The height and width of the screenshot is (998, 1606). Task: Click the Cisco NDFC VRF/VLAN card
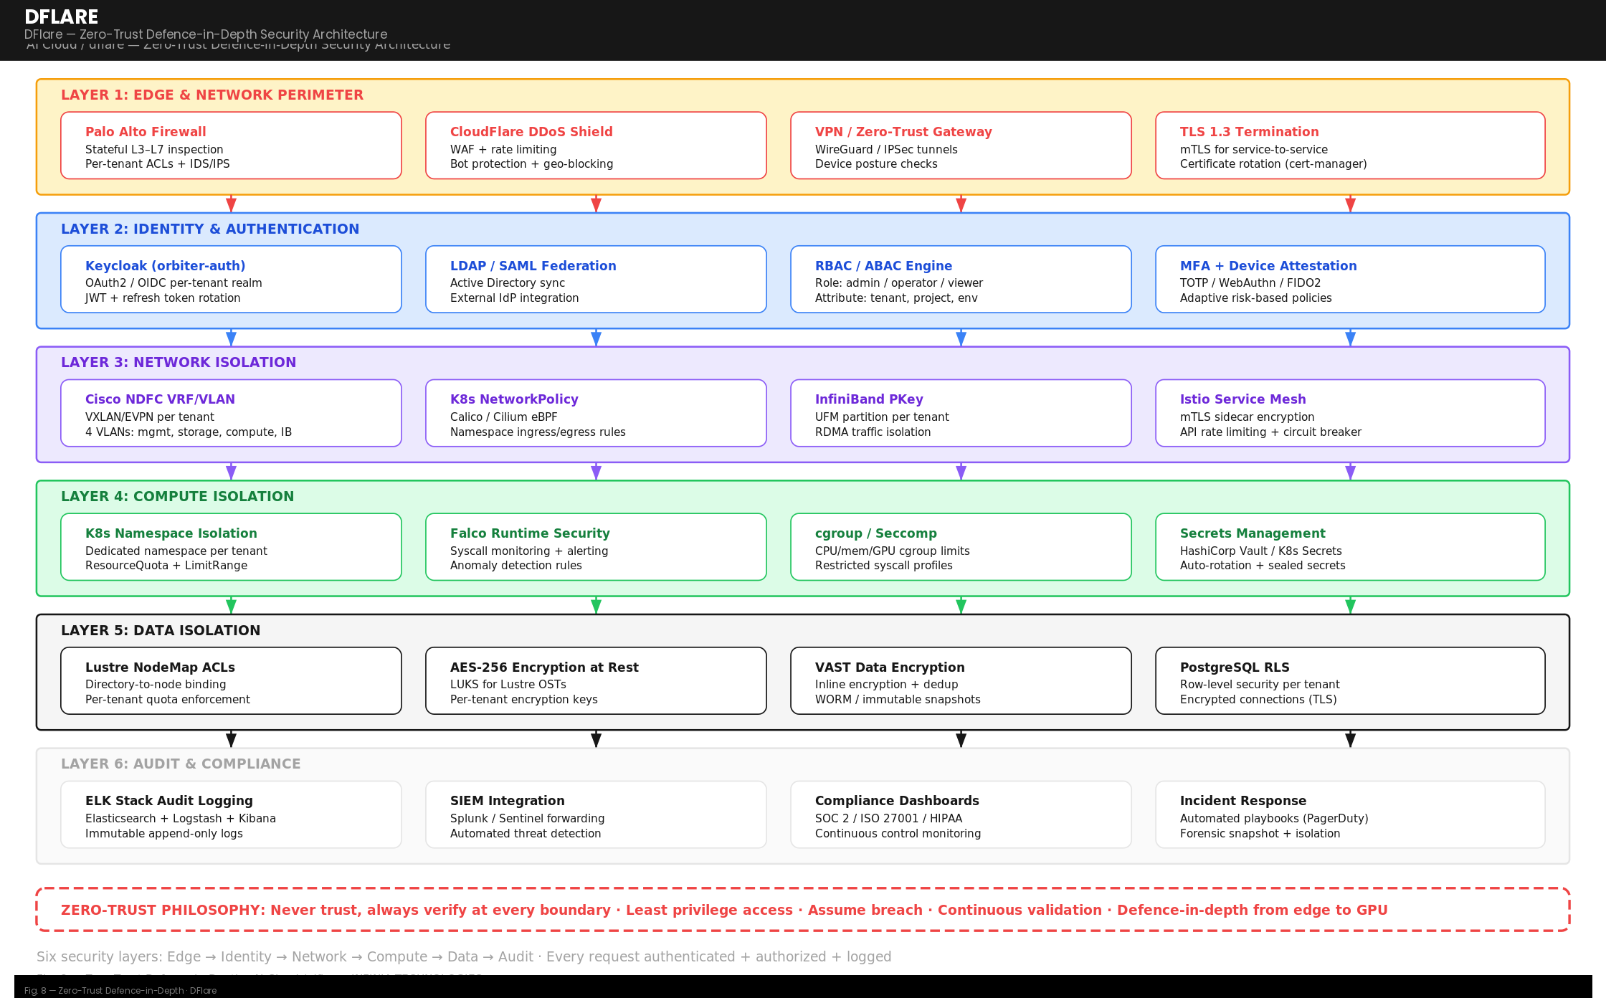231,413
